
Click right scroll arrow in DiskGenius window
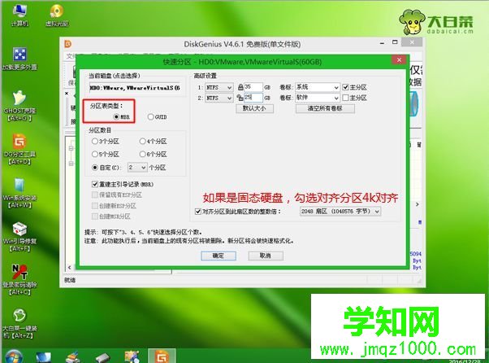pyautogui.click(x=418, y=204)
